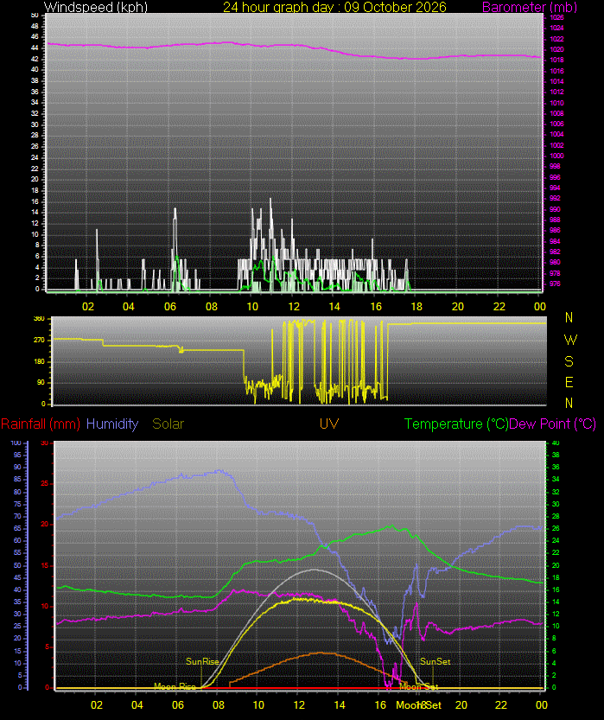
Task: Click the '75' value on humidity axis
Action: 17,504
